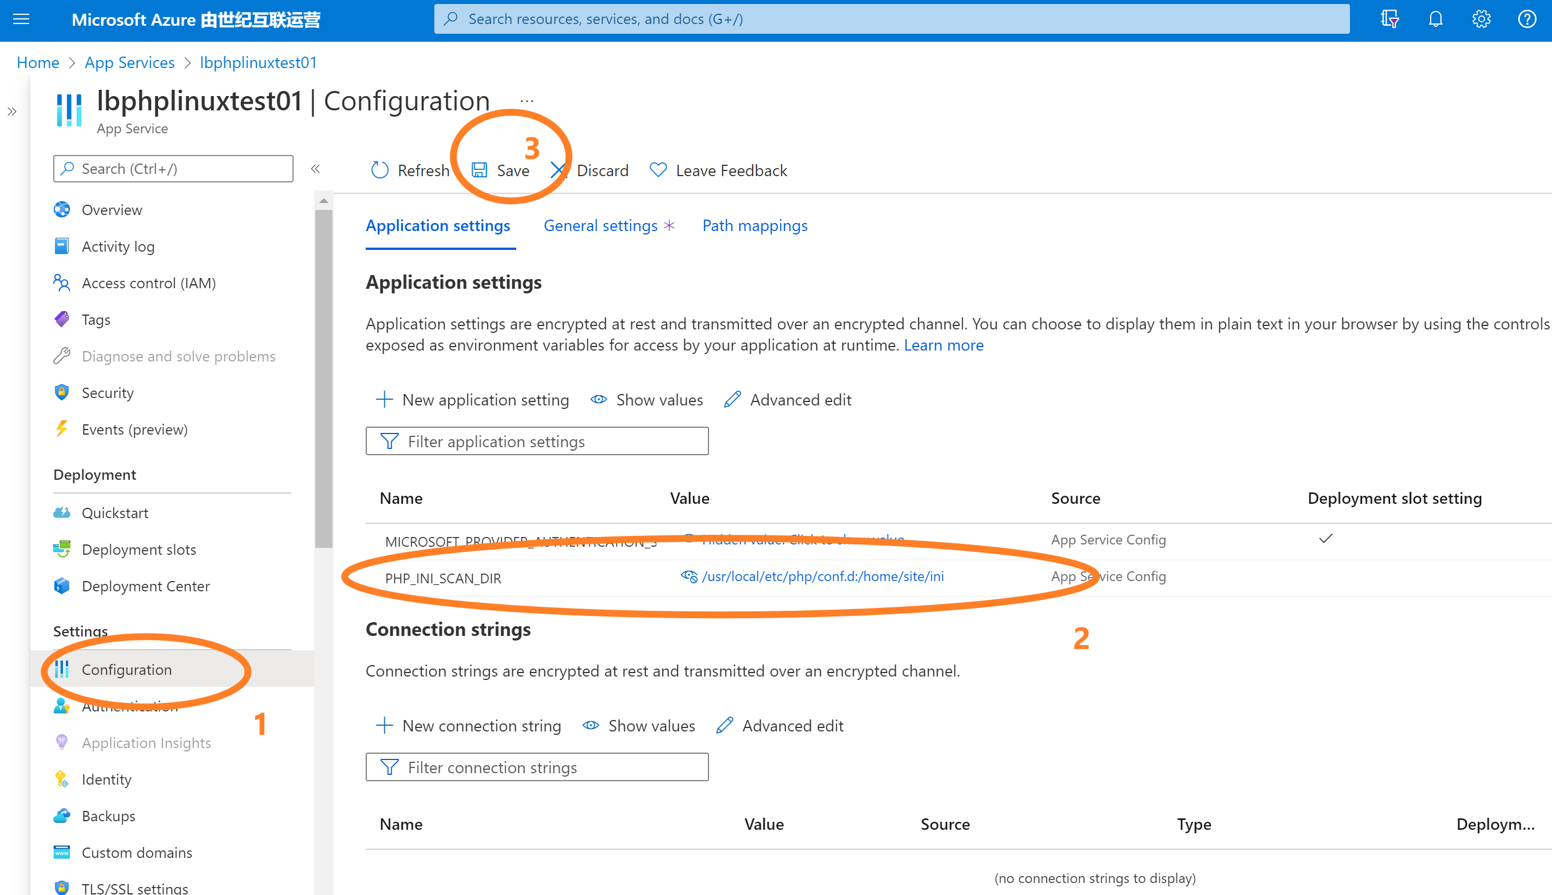The image size is (1552, 895).
Task: Open the Overview sidebar item
Action: (112, 210)
